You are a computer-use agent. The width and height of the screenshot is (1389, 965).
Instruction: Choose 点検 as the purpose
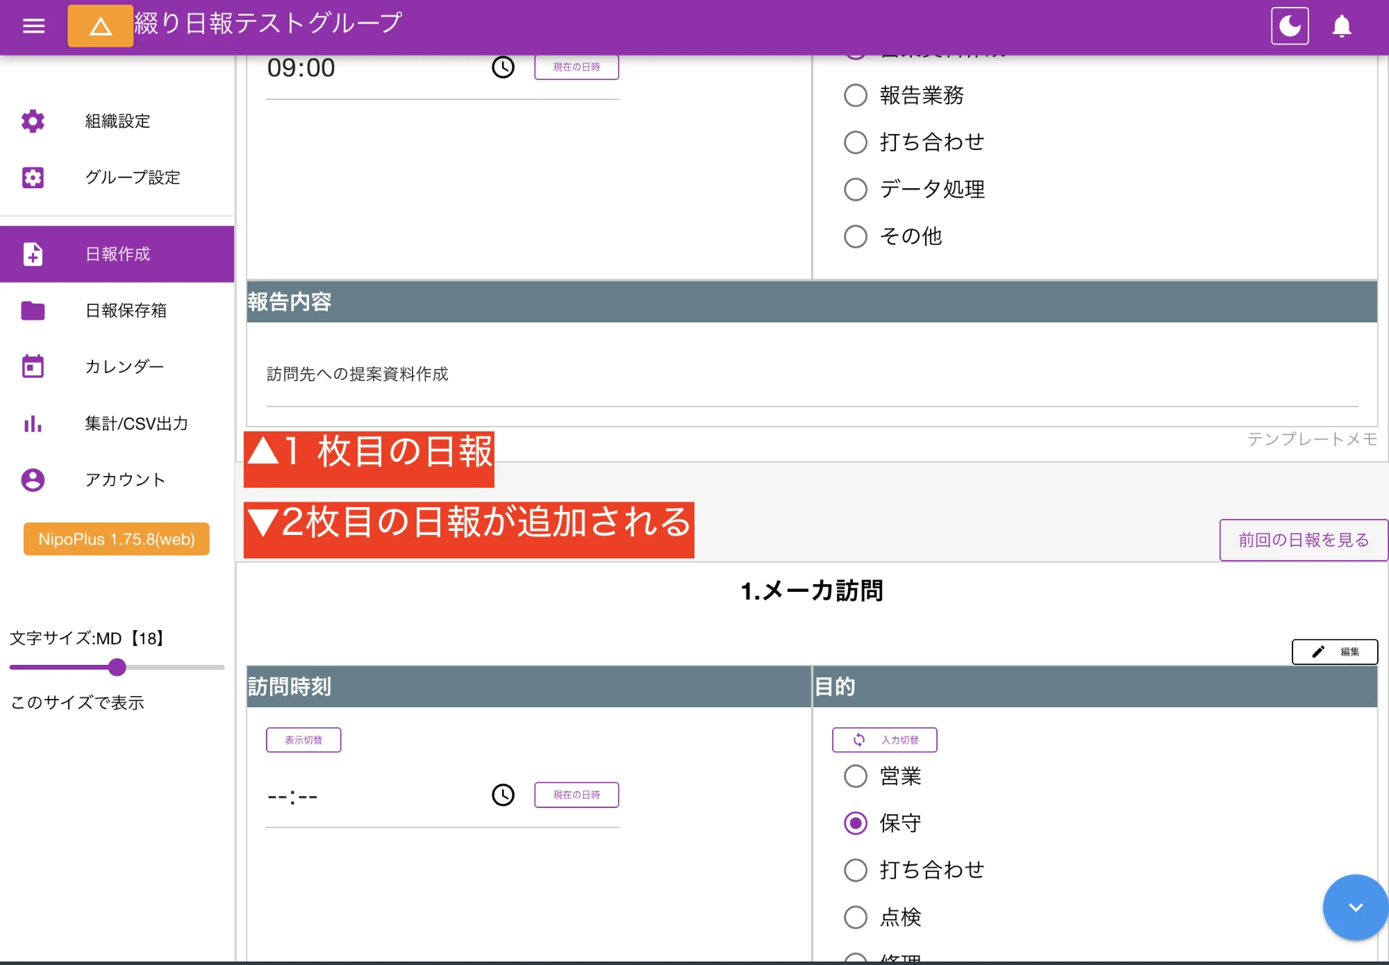pos(856,917)
